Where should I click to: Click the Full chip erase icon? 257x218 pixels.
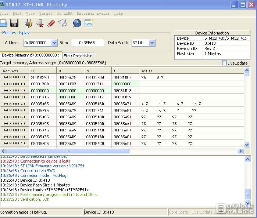tap(51, 23)
